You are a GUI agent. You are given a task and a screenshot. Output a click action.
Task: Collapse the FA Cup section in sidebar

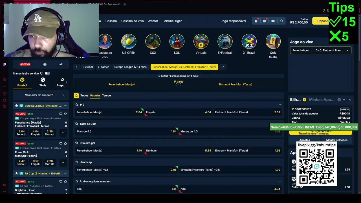pyautogui.click(x=65, y=173)
